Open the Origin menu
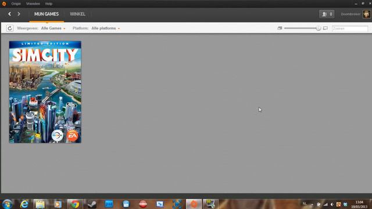The image size is (372, 209). (x=16, y=4)
